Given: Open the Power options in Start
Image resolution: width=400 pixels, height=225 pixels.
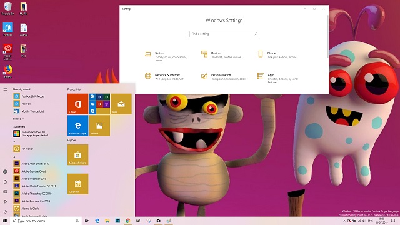Looking at the screenshot, I should click(x=5, y=212).
